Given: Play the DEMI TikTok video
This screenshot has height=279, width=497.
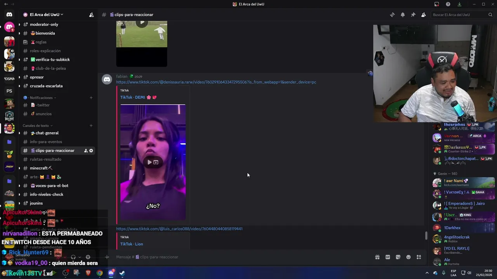Looking at the screenshot, I should click(x=149, y=162).
